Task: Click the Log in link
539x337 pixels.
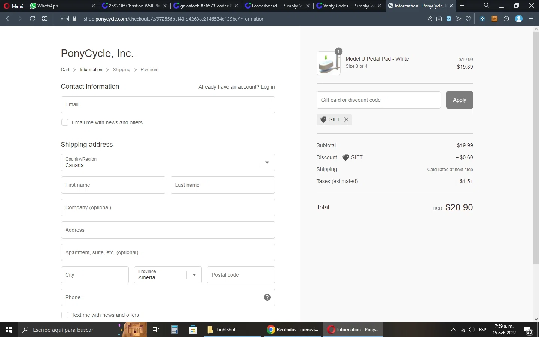Action: (x=268, y=87)
